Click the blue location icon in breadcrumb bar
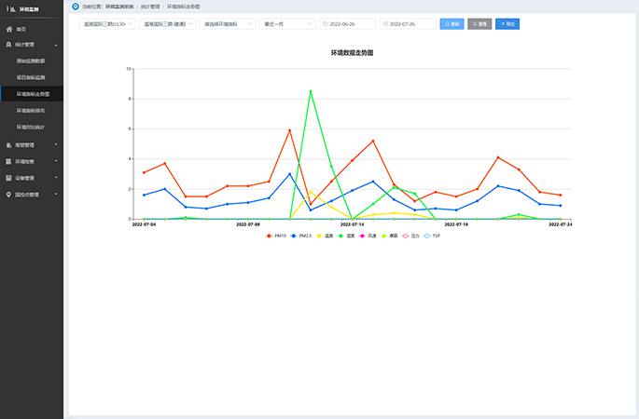639x419 pixels. tap(76, 6)
